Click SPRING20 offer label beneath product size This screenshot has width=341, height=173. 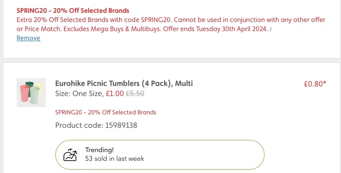click(x=106, y=112)
